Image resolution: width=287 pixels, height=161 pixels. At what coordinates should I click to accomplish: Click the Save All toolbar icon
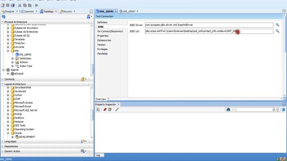(13, 5)
